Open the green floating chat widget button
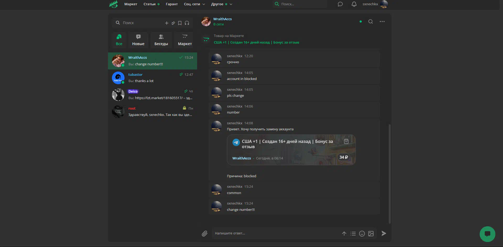This screenshot has width=503, height=247. (x=488, y=234)
